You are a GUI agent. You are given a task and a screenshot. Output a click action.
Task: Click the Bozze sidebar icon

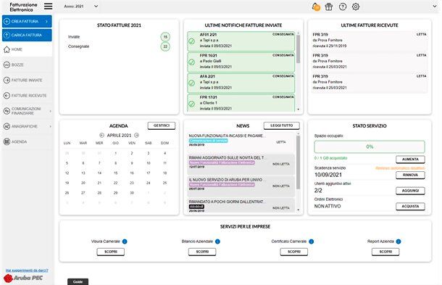[7, 65]
